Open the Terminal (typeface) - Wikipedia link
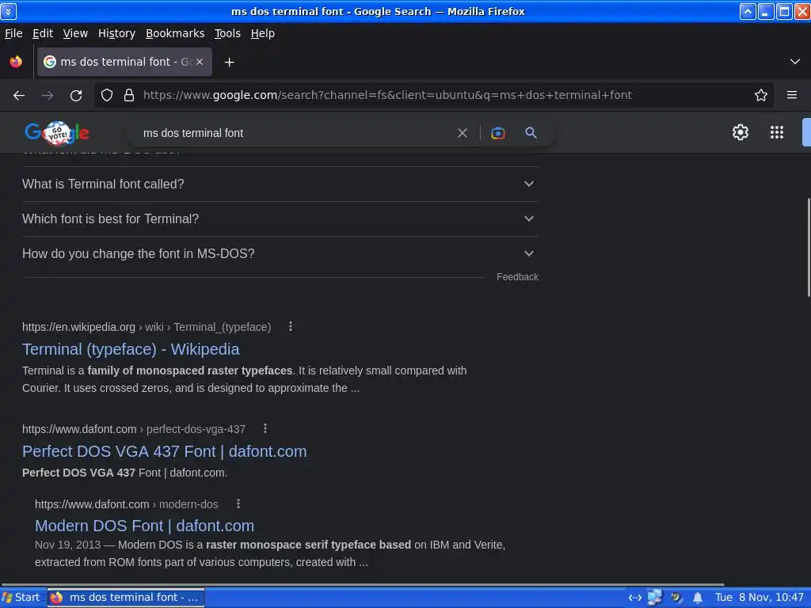 [x=131, y=349]
